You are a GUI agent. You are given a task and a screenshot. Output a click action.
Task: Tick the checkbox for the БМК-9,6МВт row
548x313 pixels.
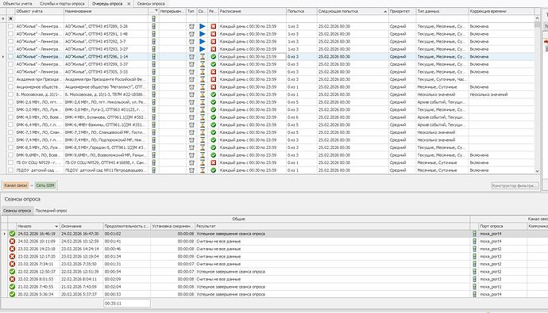pos(11,155)
